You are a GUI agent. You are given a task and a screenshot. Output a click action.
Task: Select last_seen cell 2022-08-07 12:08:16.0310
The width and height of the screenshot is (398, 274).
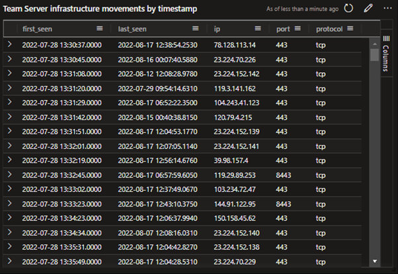coord(157,233)
